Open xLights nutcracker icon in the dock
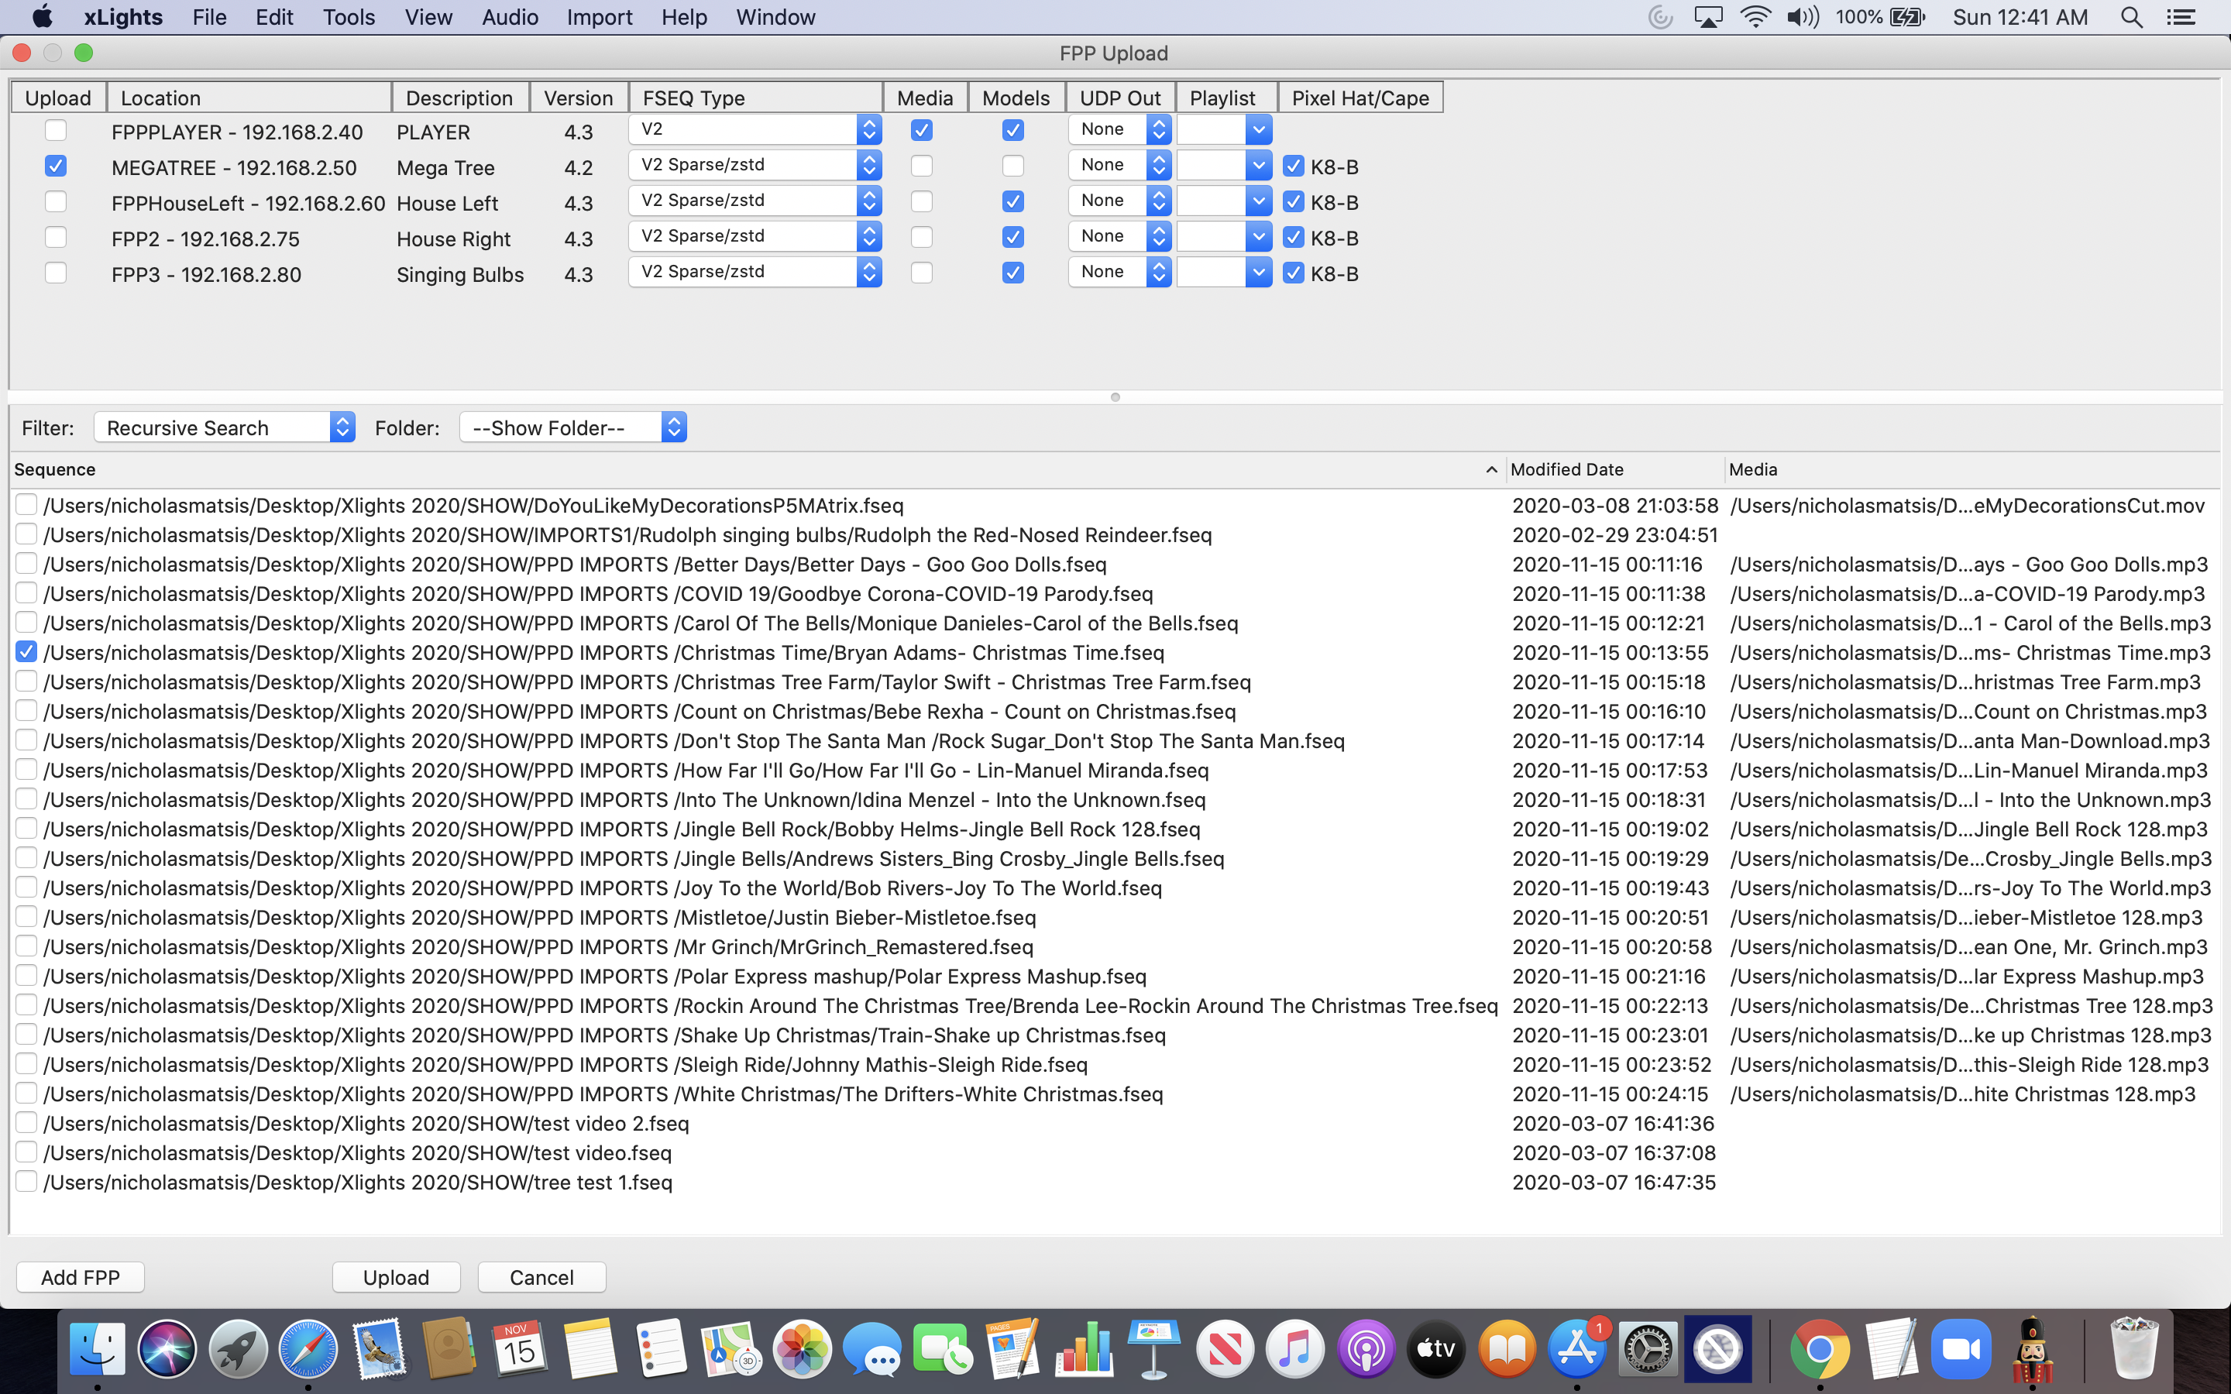 (x=2033, y=1350)
